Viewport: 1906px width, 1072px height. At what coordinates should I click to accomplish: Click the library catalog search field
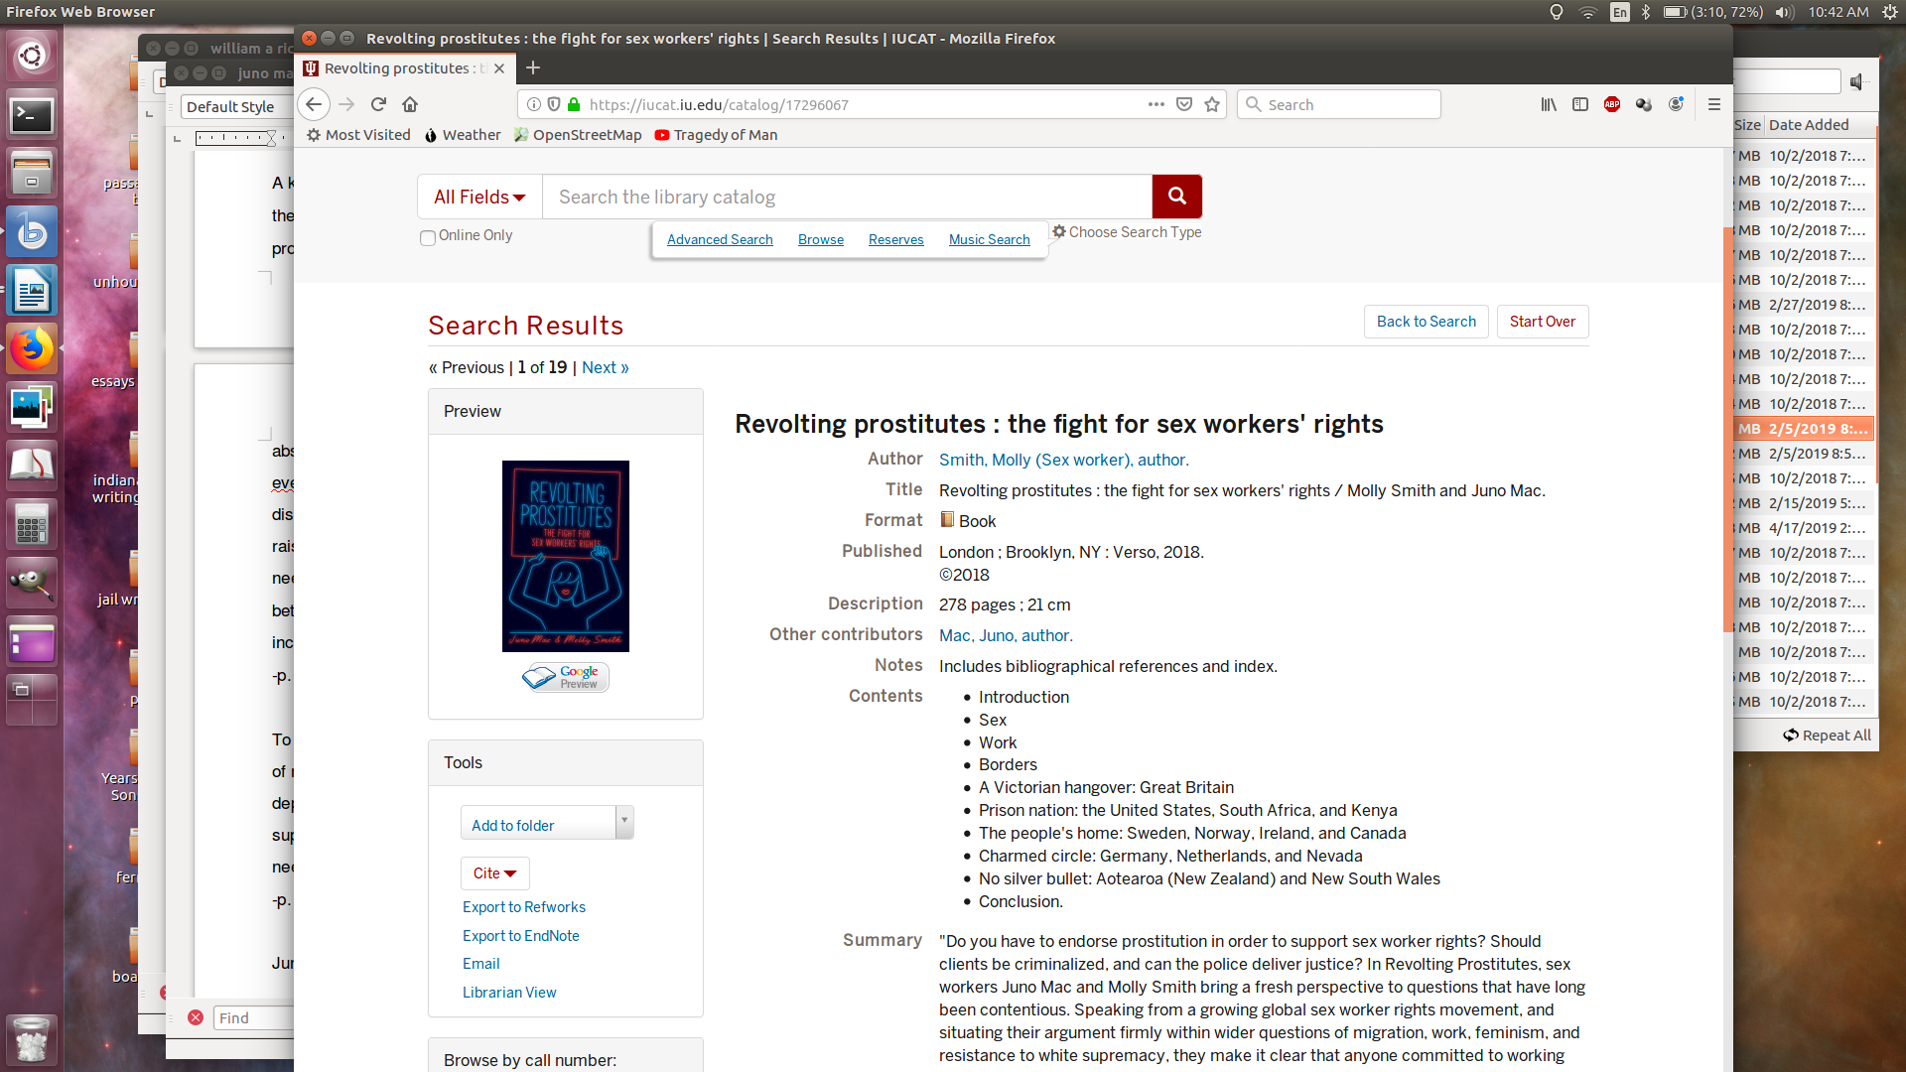[x=847, y=197]
